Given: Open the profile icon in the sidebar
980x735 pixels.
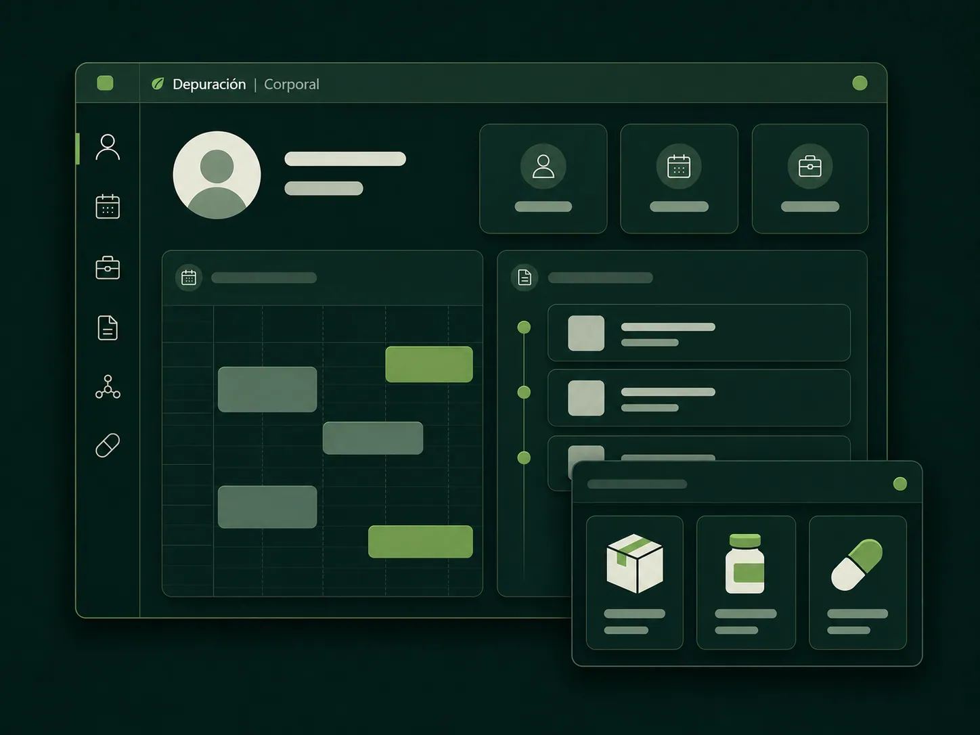Looking at the screenshot, I should pos(108,147).
